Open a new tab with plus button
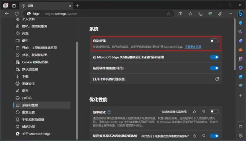 77,6
